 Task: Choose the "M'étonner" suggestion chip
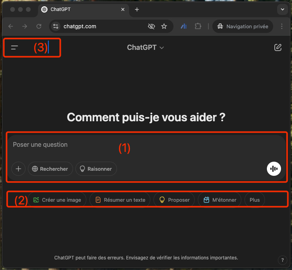(219, 200)
